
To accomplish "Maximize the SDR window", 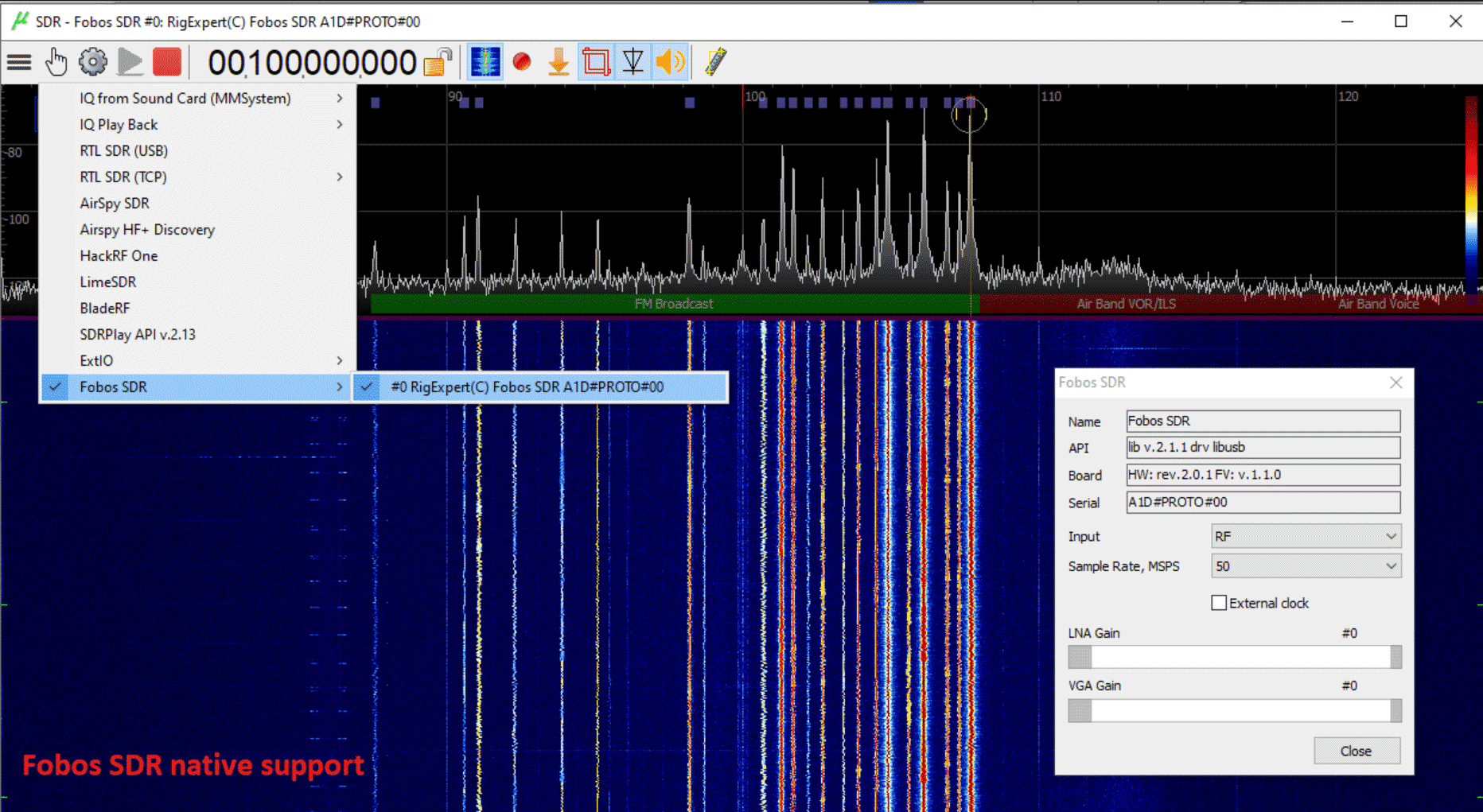I will point(1401,21).
